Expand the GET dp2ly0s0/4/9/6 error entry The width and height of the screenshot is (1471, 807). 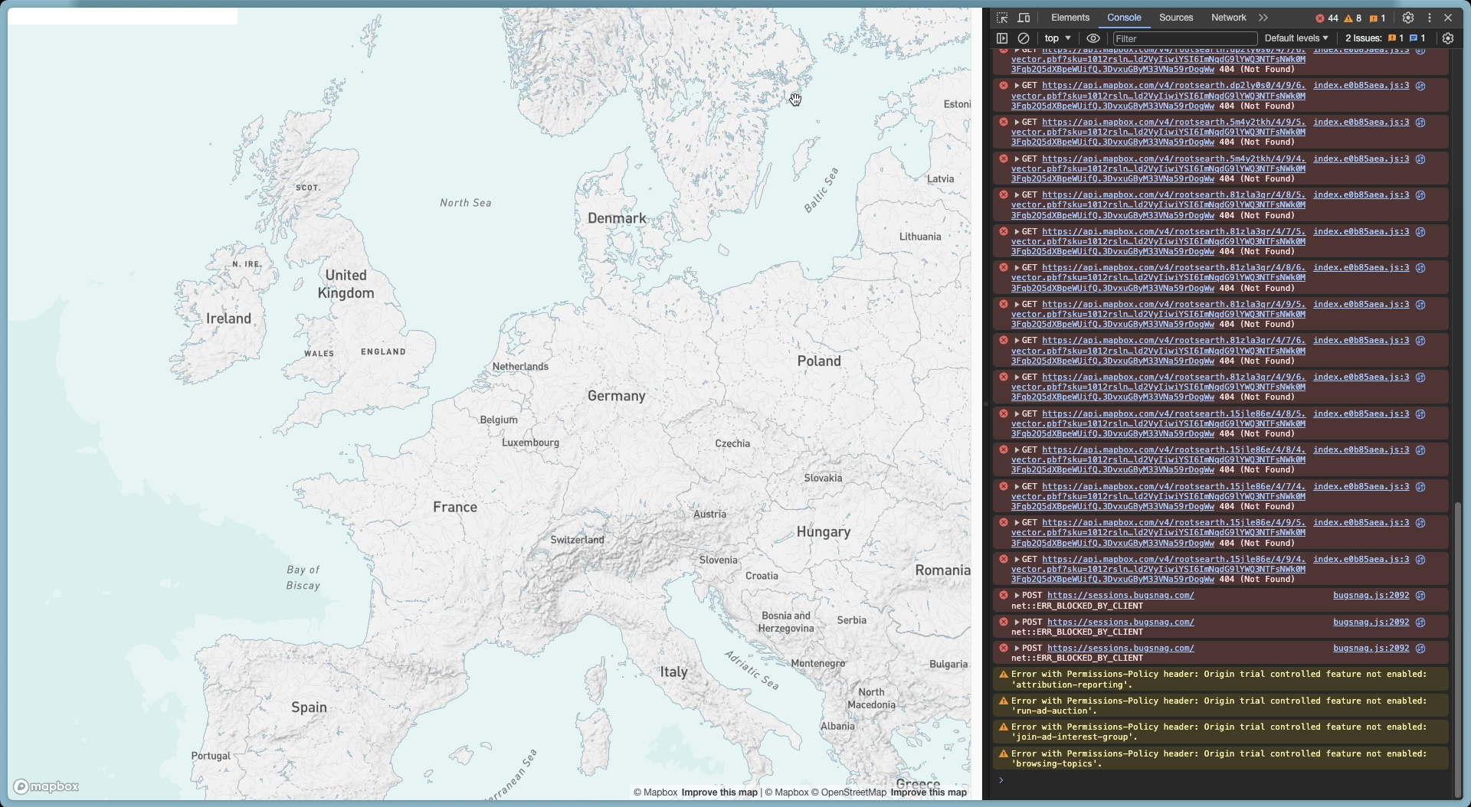pos(1017,86)
